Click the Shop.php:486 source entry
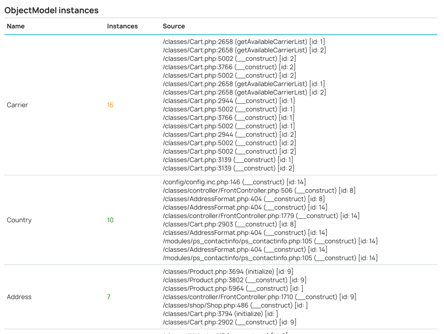 tap(235, 305)
